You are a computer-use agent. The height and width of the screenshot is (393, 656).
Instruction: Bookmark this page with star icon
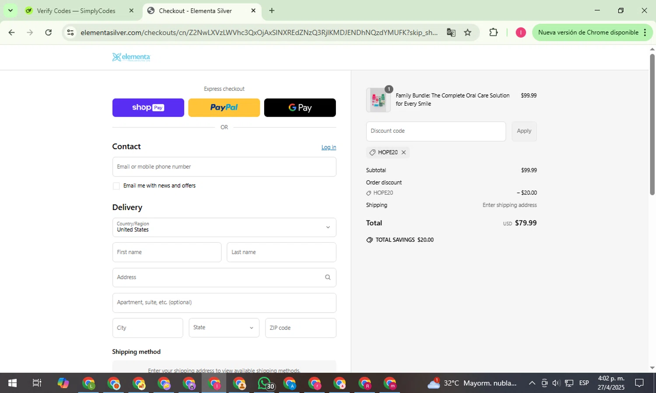[x=468, y=32]
